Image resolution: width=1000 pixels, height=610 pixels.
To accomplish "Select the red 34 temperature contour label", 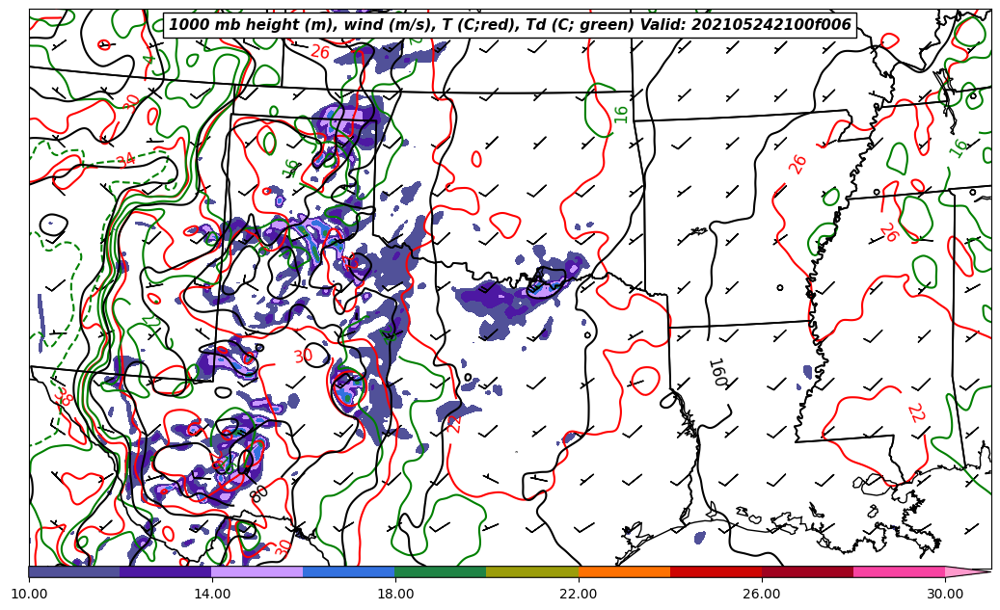I will click(126, 160).
